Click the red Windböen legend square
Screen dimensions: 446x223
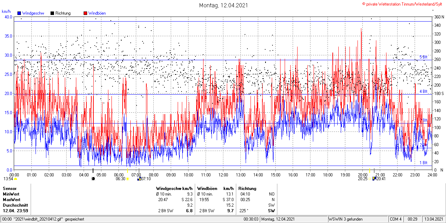point(85,13)
